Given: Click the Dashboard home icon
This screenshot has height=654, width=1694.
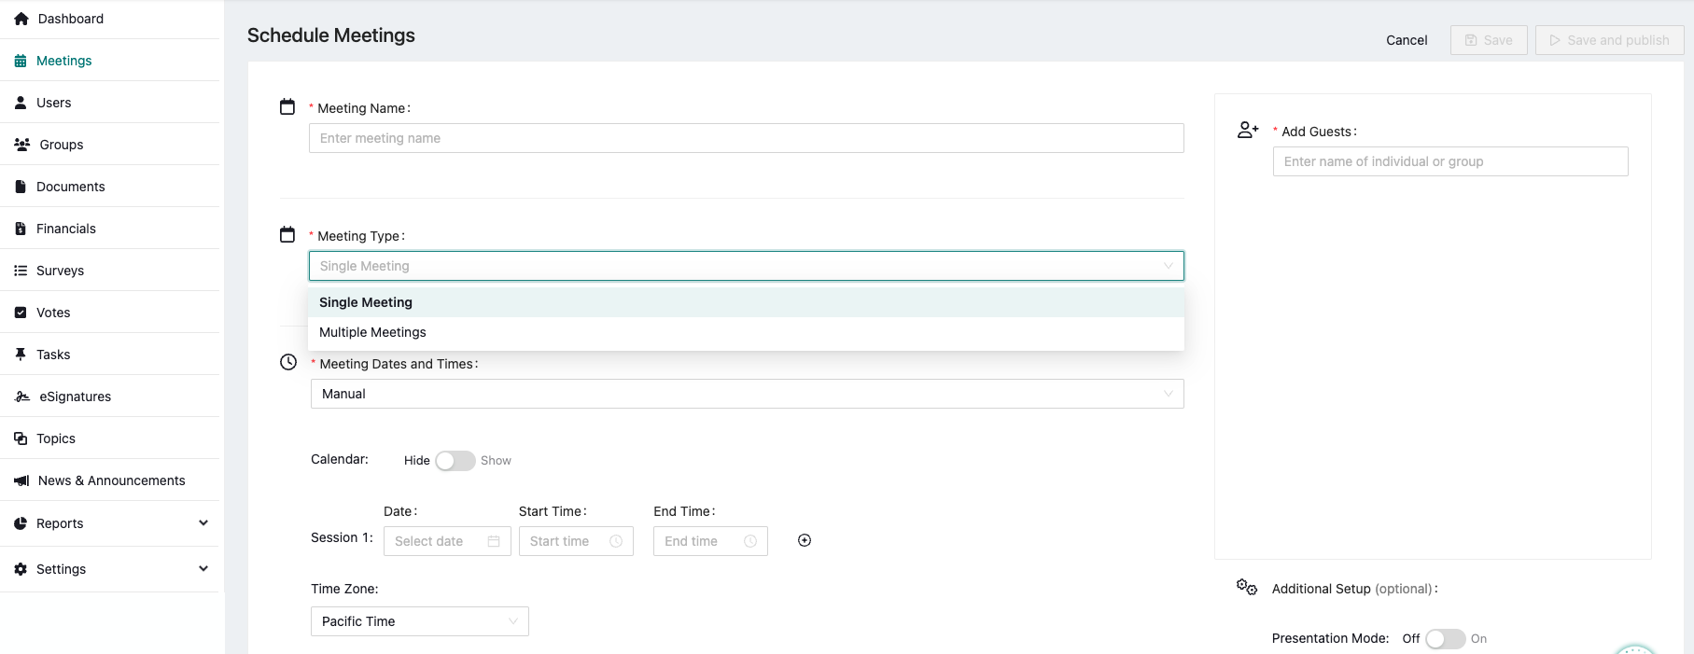Looking at the screenshot, I should 21,19.
